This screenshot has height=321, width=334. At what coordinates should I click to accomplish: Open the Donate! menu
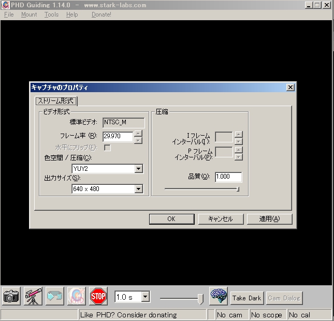coord(101,14)
